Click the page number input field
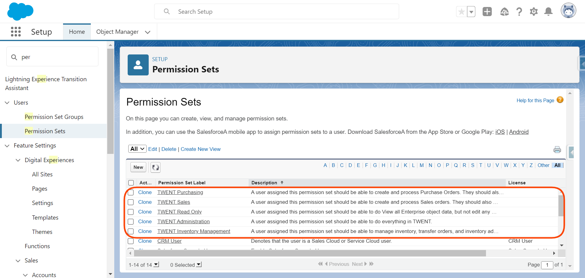The width and height of the screenshot is (585, 278). 547,265
